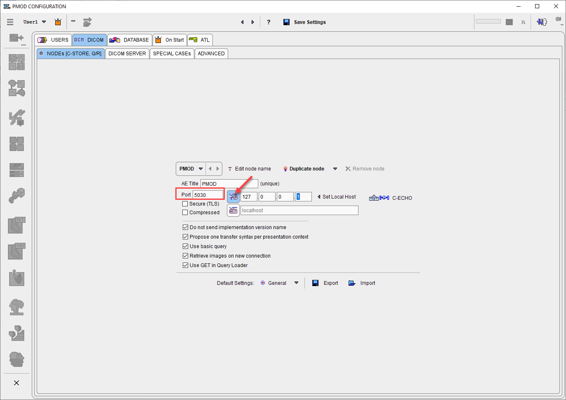Run the C-ECHO test
The height and width of the screenshot is (400, 566).
(x=390, y=198)
